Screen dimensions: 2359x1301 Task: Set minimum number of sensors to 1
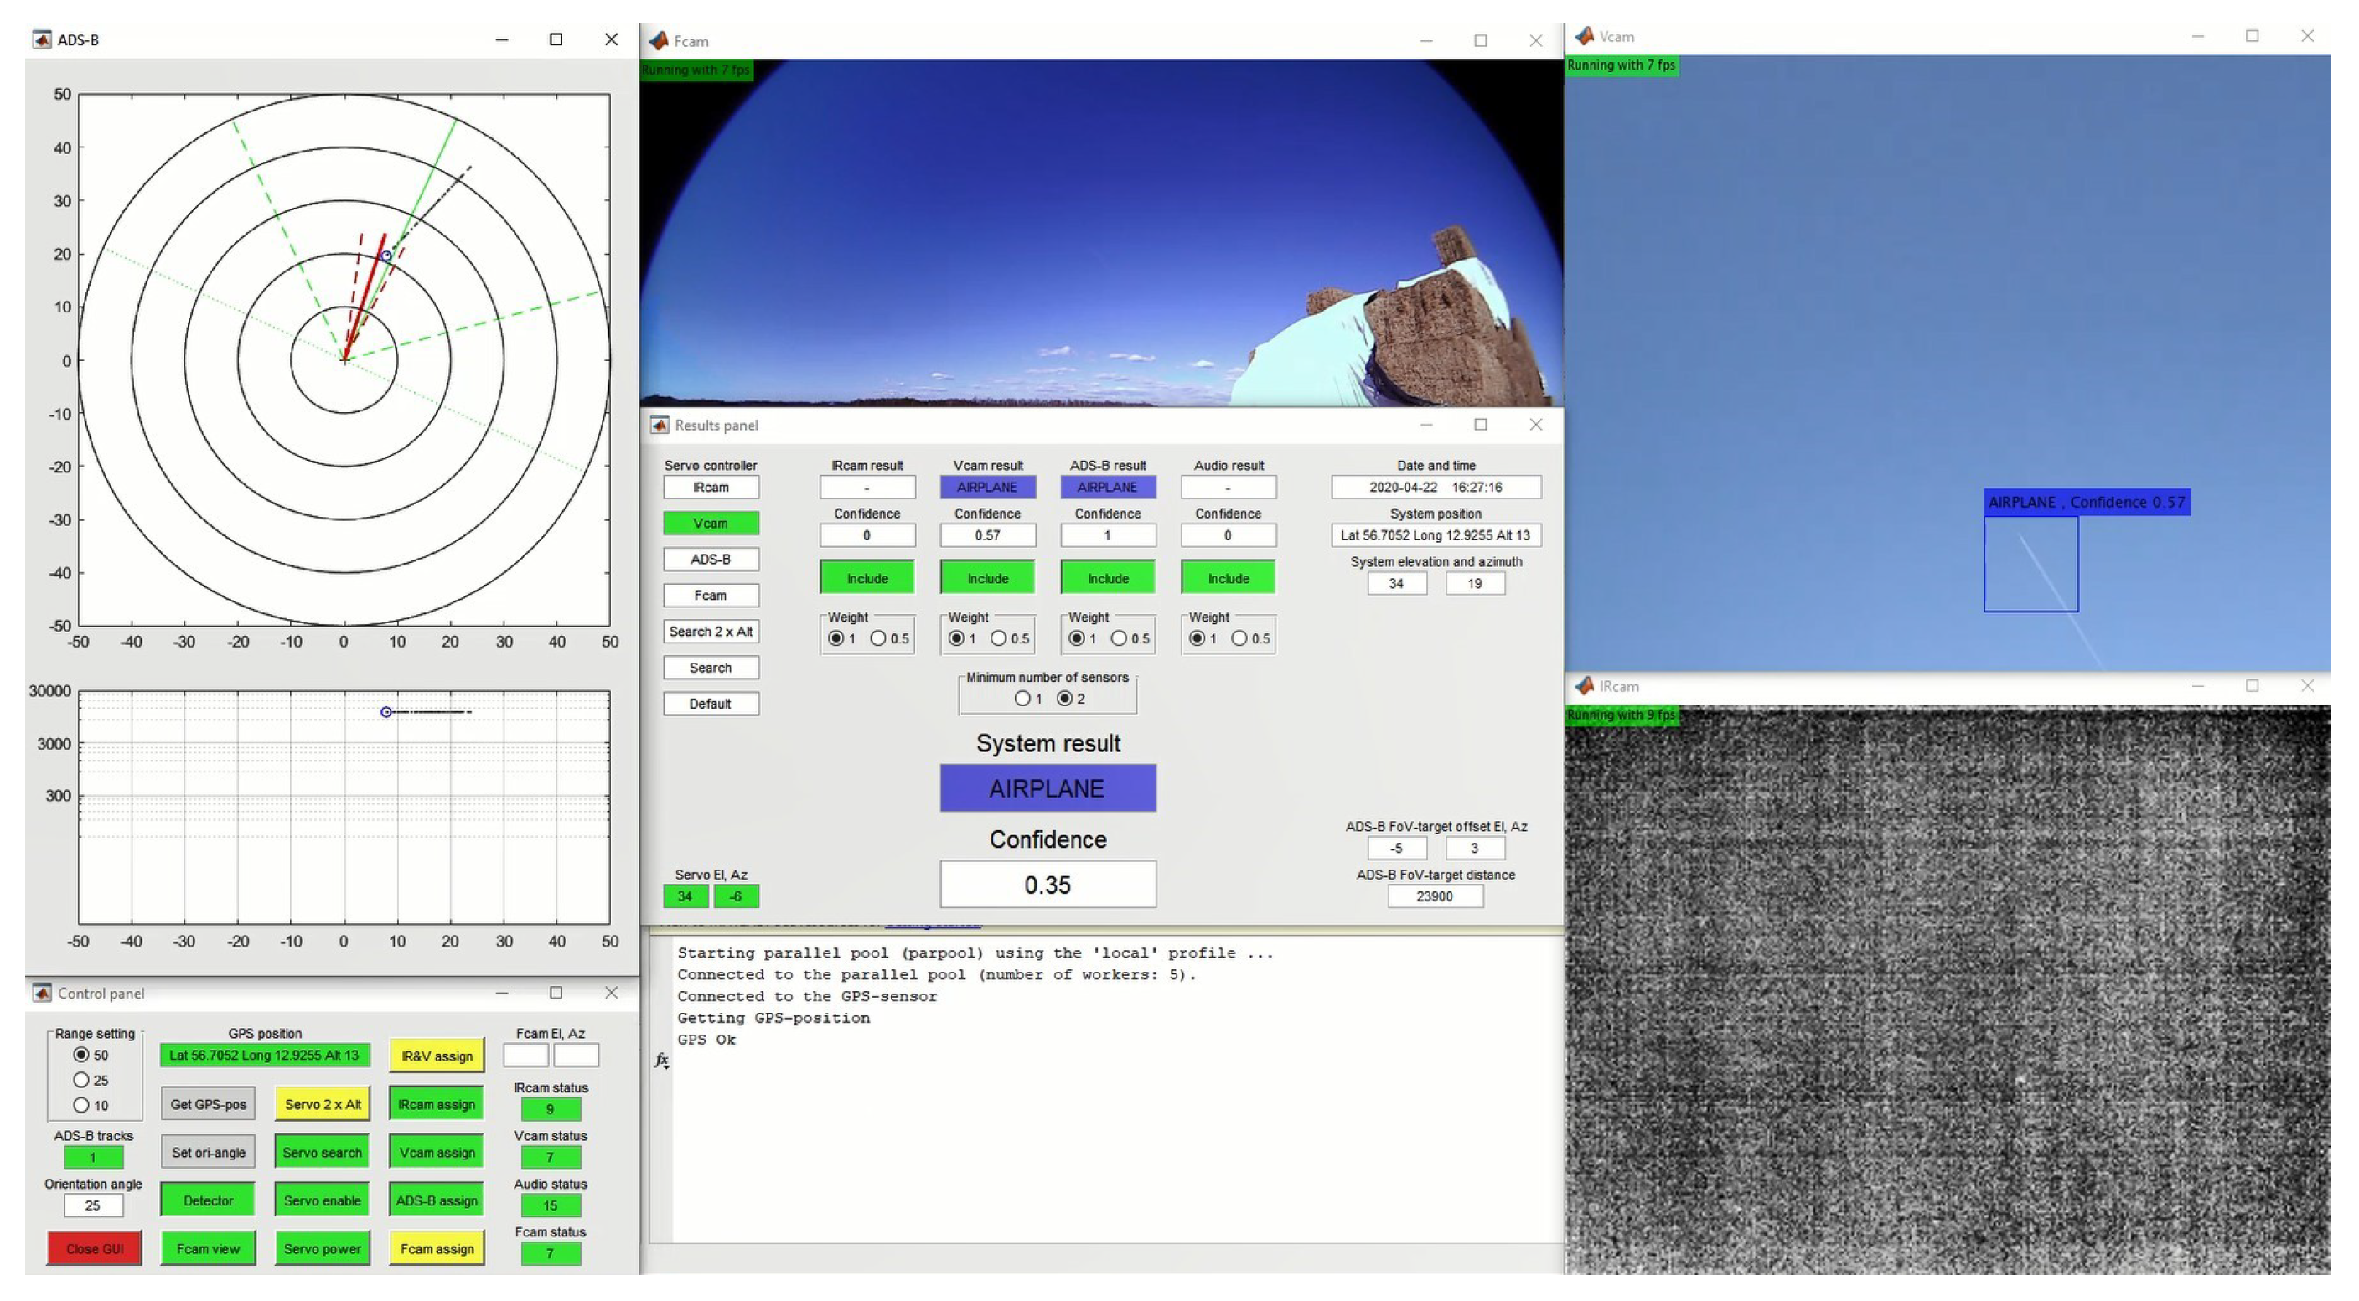pos(1022,699)
